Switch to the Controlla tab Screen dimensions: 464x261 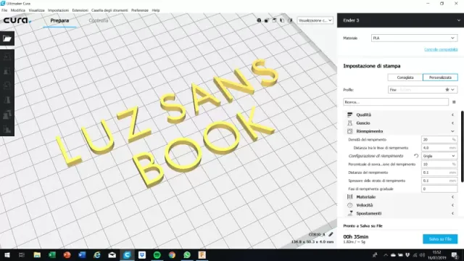(99, 20)
